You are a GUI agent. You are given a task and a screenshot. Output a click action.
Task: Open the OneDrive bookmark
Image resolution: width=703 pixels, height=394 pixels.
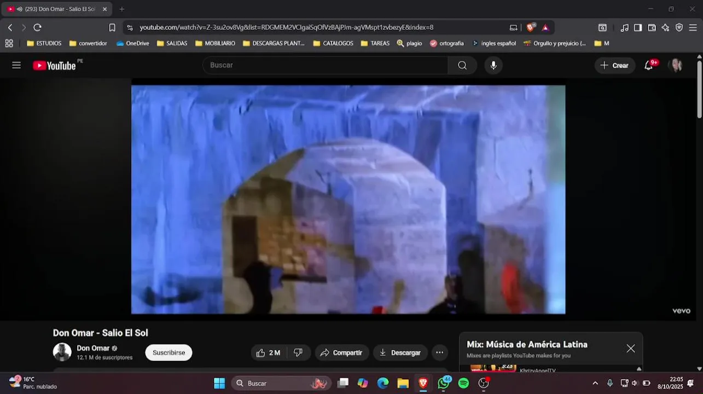click(x=133, y=43)
